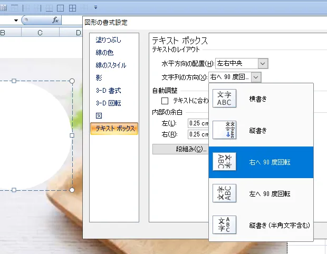Screen dimensions: 327x254
Task: Pick the 右へ 90 度回転 rotation icon
Action: pyautogui.click(x=224, y=162)
